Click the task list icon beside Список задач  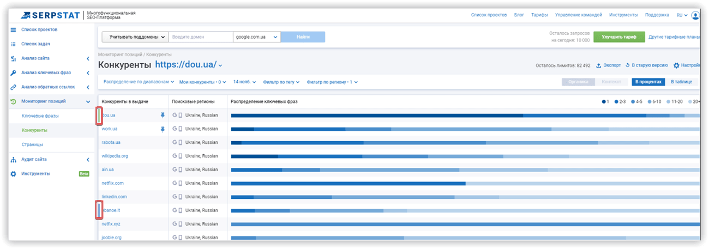click(x=14, y=44)
